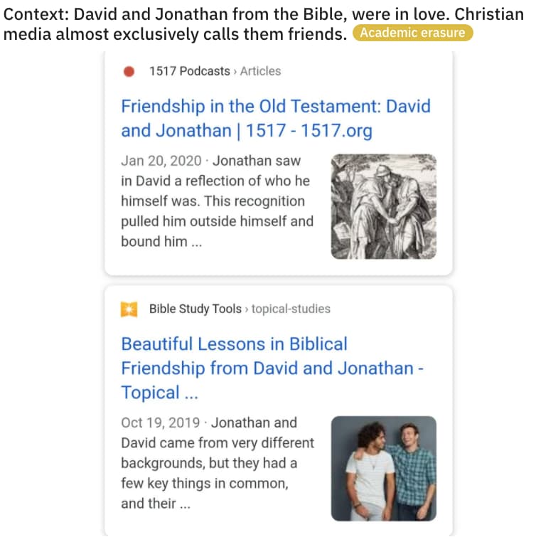Image resolution: width=536 pixels, height=542 pixels.
Task: Open the Bible Study Tools site name
Action: coord(195,309)
